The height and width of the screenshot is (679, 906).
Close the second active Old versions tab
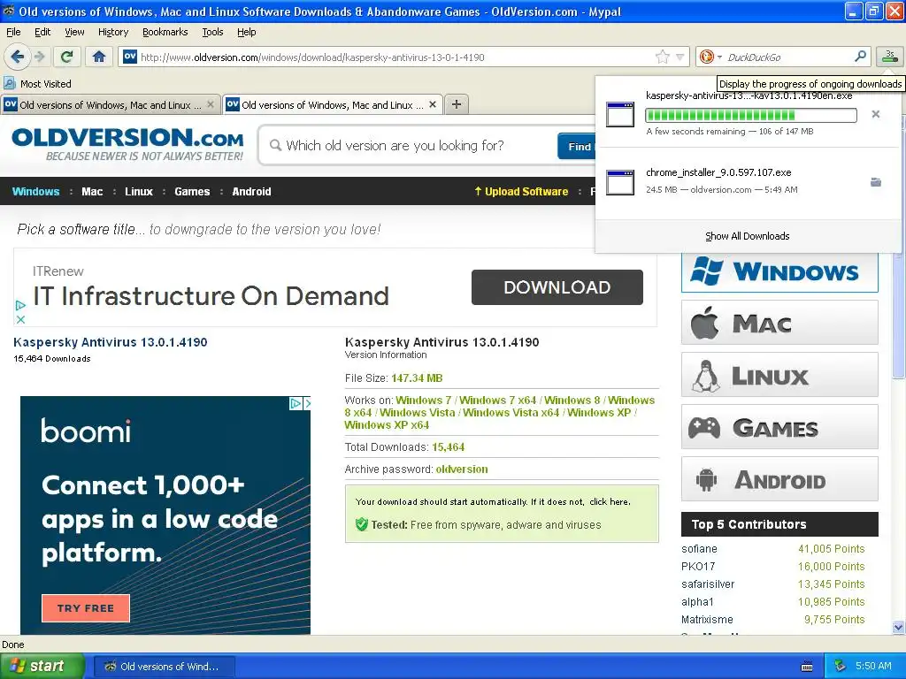click(x=433, y=104)
